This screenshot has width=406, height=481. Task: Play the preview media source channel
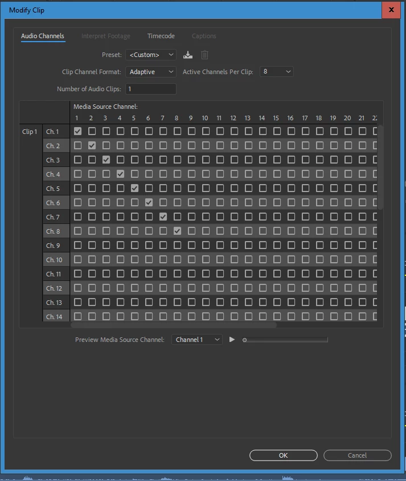tap(232, 339)
